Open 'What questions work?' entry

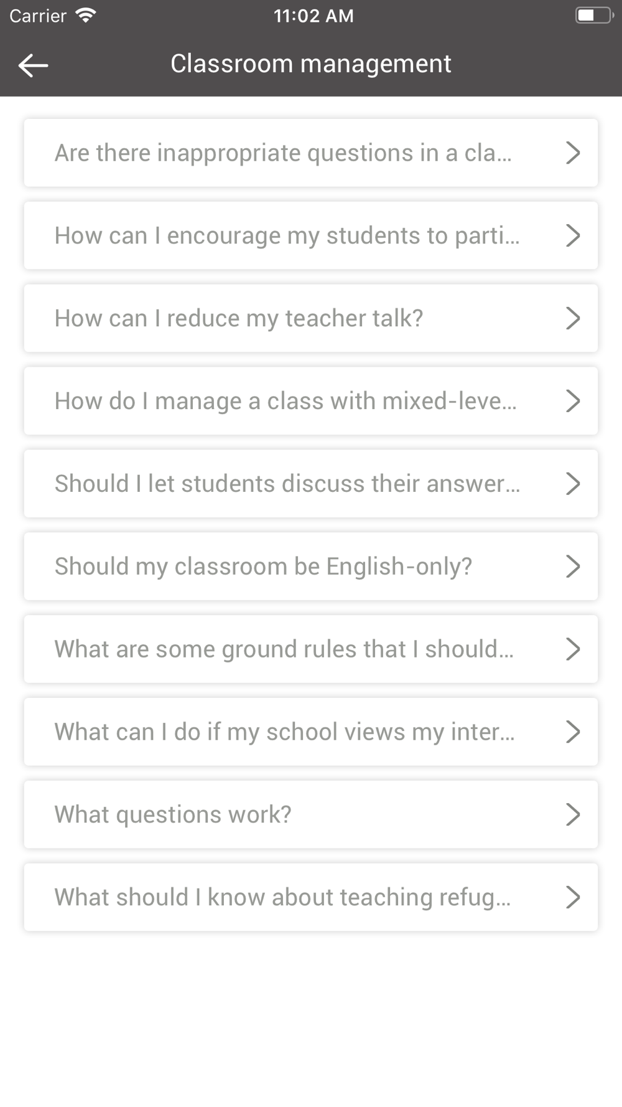[x=311, y=814]
